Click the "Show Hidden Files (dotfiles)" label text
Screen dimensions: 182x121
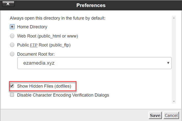tap(44, 86)
